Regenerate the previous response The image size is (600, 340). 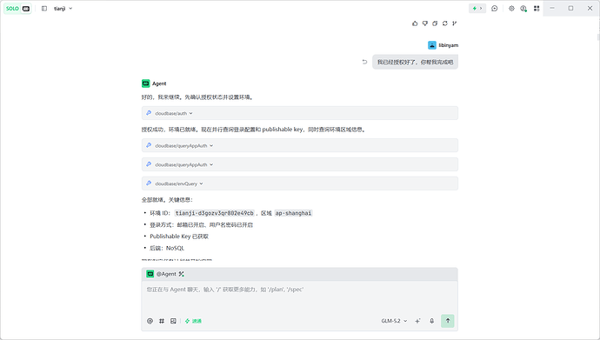tap(444, 23)
